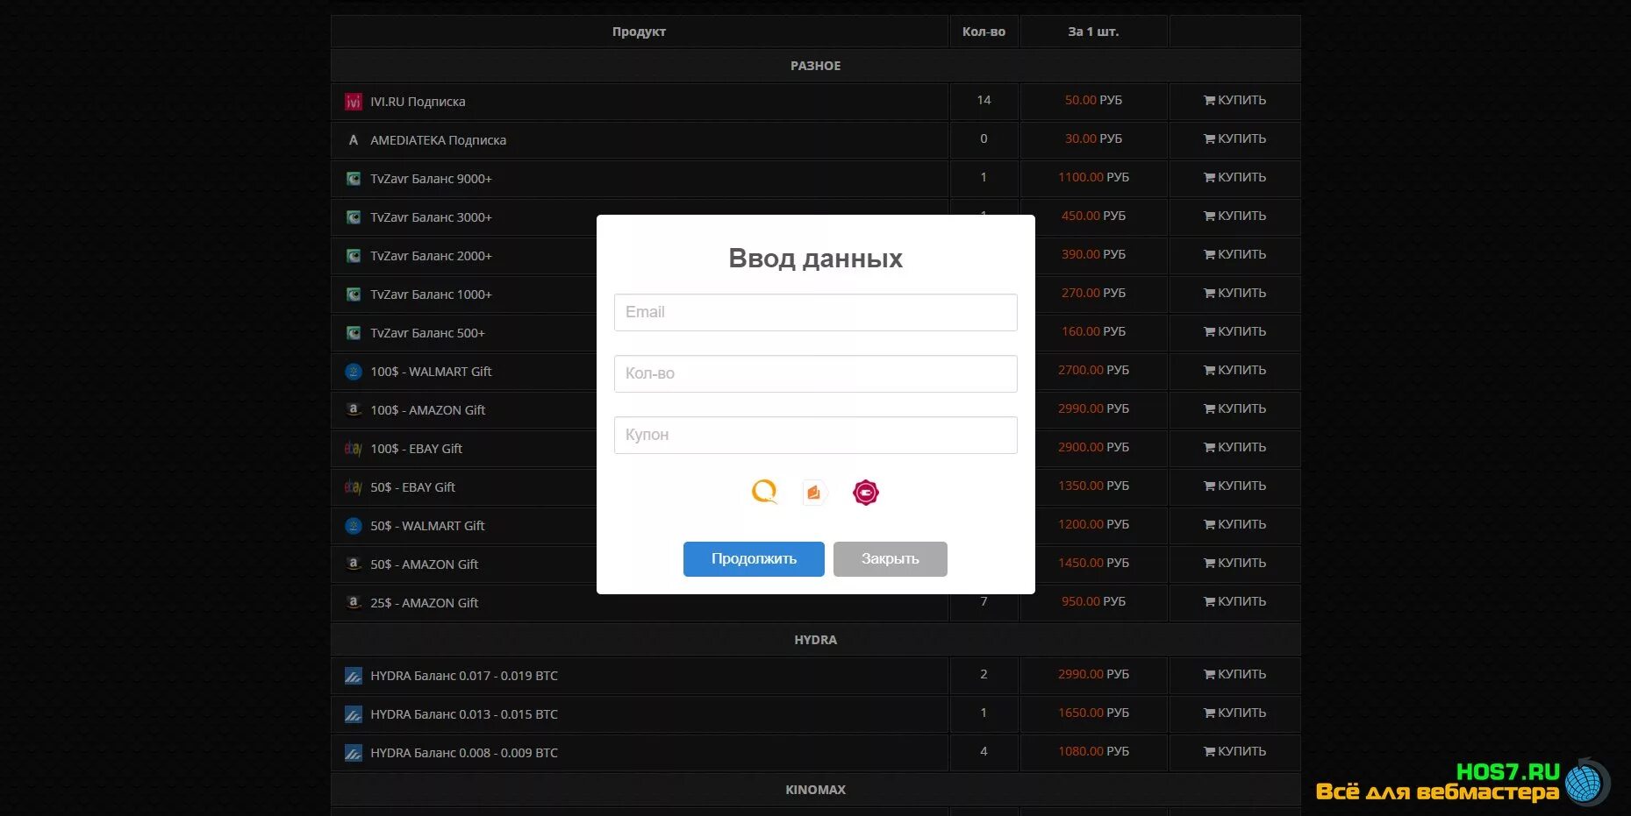This screenshot has width=1631, height=816.
Task: Buy the IVI.RU Подписка product
Action: tap(1234, 100)
